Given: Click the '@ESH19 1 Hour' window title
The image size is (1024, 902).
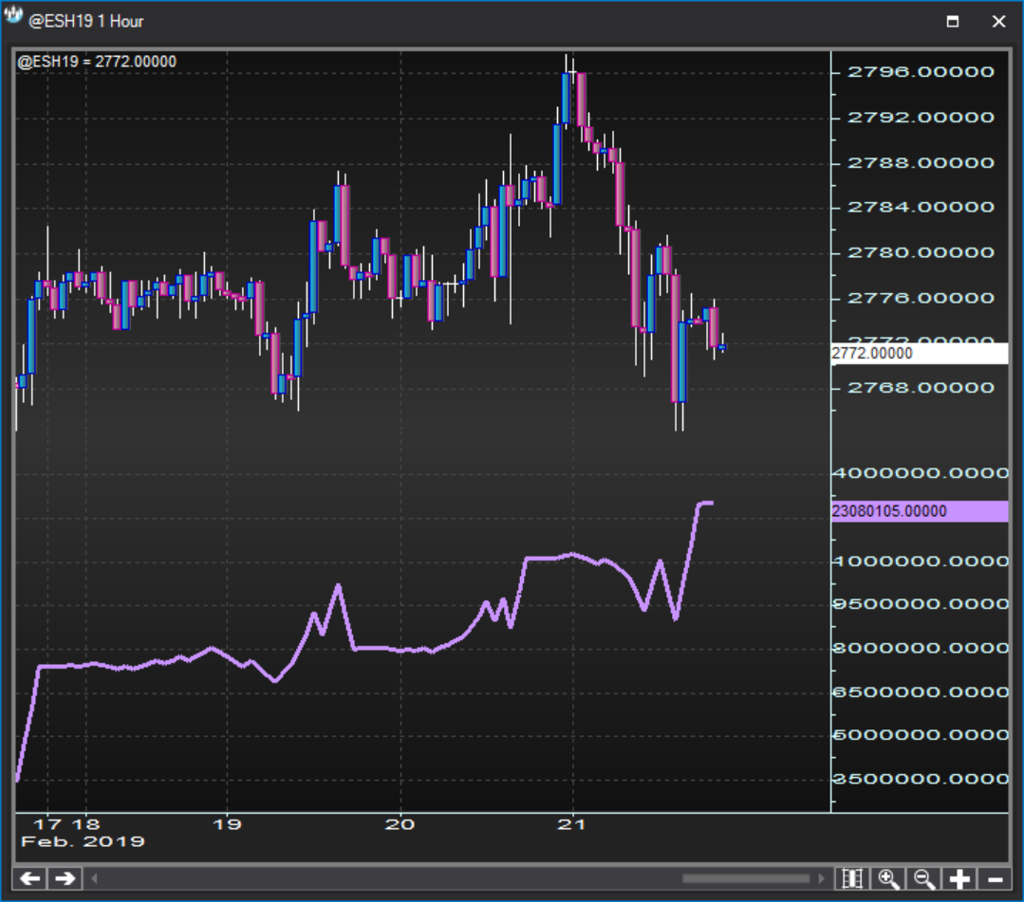Looking at the screenshot, I should point(86,22).
